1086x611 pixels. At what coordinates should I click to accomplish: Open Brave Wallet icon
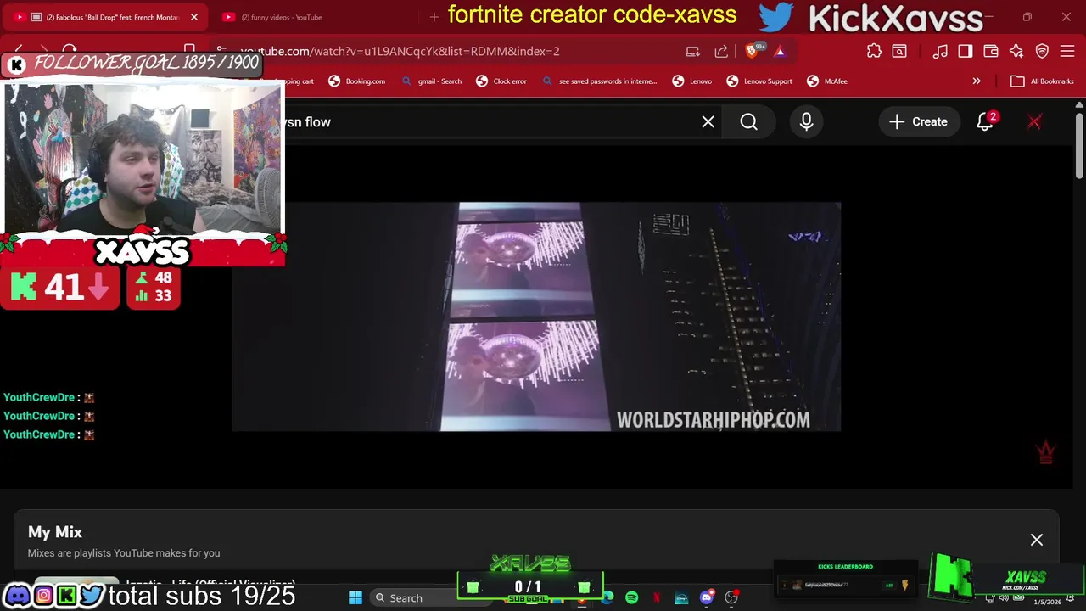click(991, 52)
